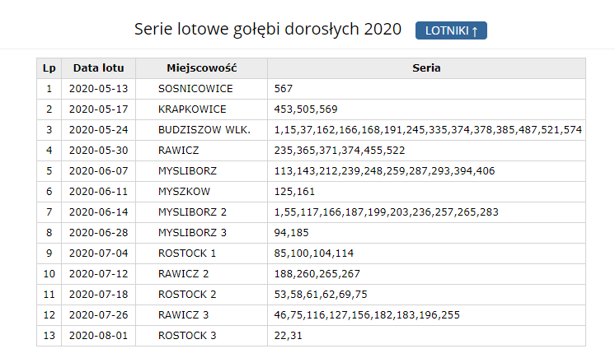Click the KRAPKOWICE location cell

pyautogui.click(x=192, y=109)
